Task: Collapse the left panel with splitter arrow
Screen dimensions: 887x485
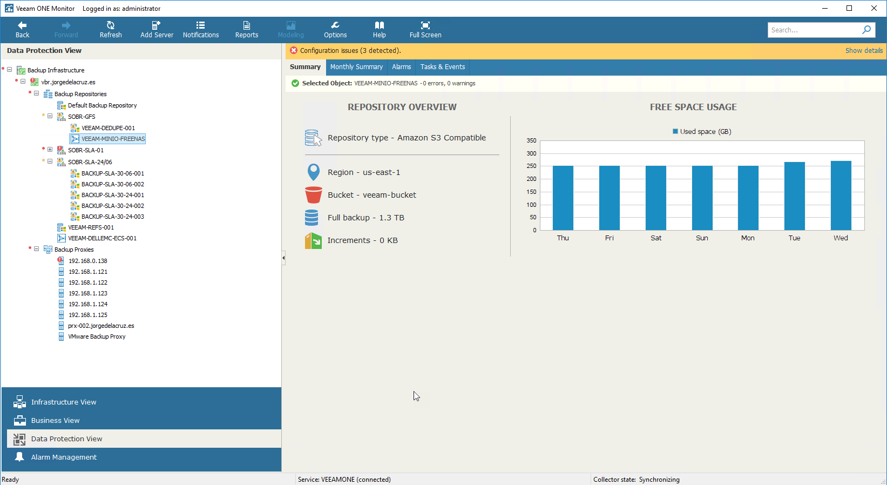Action: [283, 258]
